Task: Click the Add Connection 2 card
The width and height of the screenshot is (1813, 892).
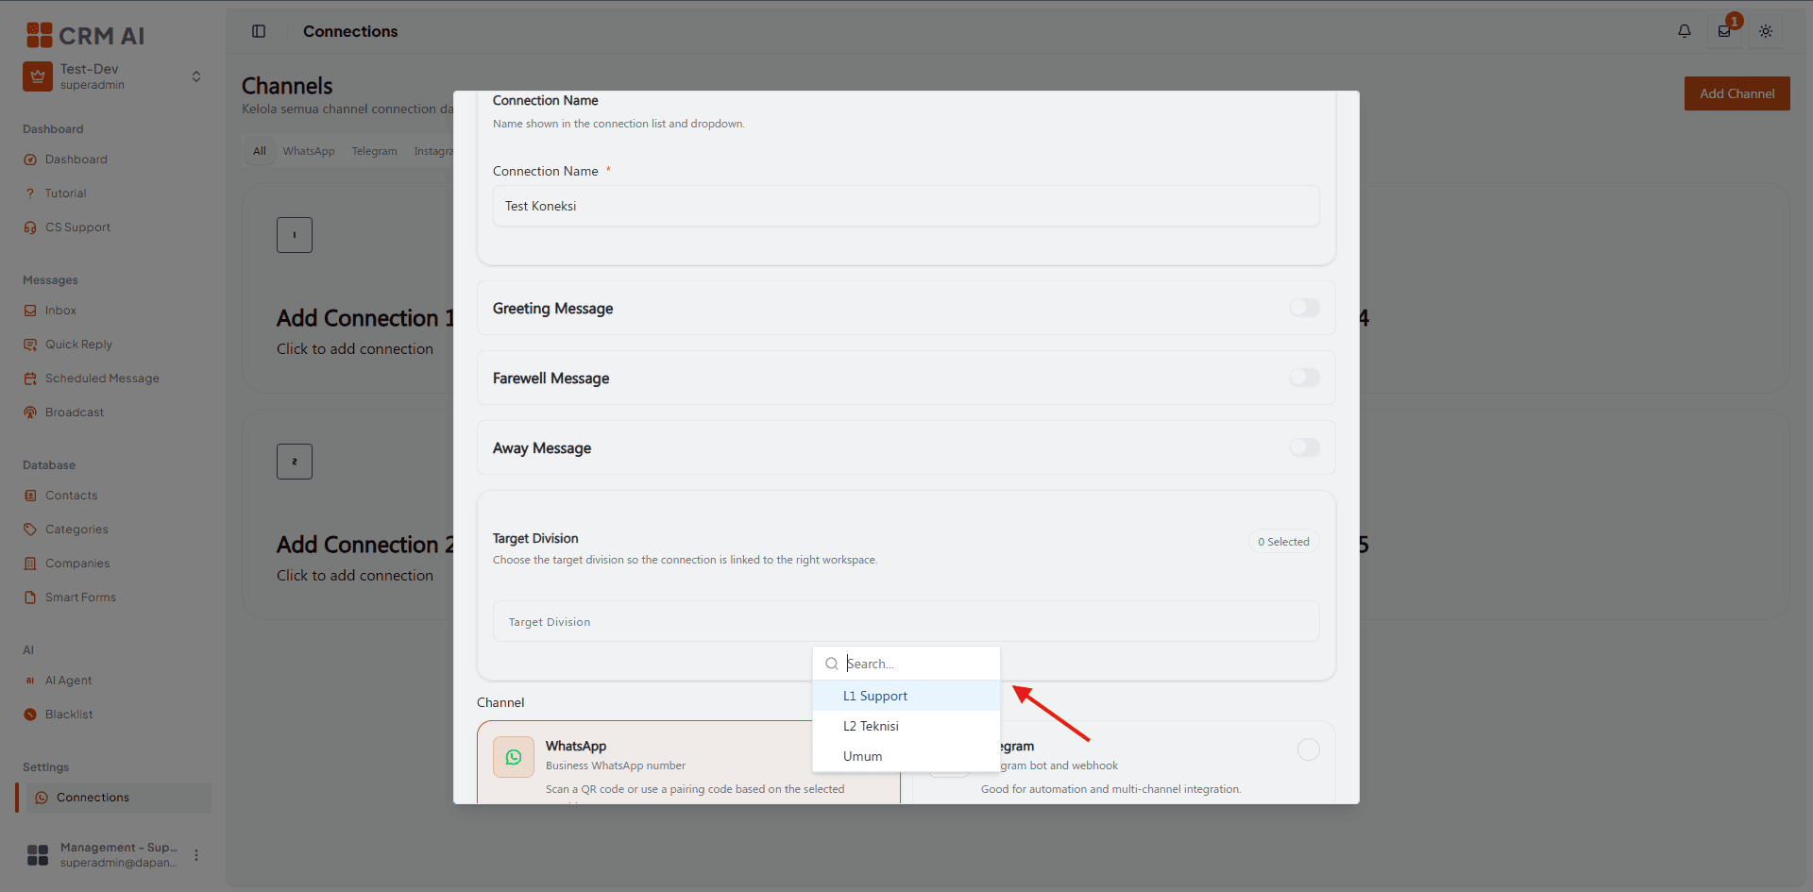Action: click(349, 514)
